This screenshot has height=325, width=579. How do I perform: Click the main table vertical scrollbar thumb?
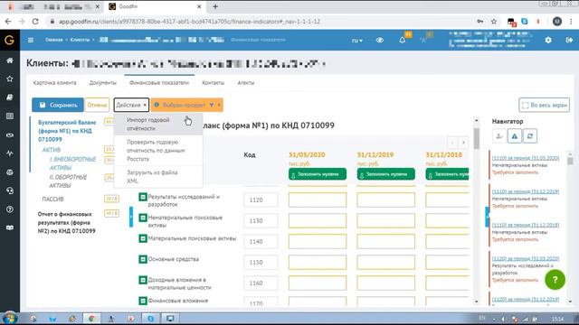click(477, 138)
